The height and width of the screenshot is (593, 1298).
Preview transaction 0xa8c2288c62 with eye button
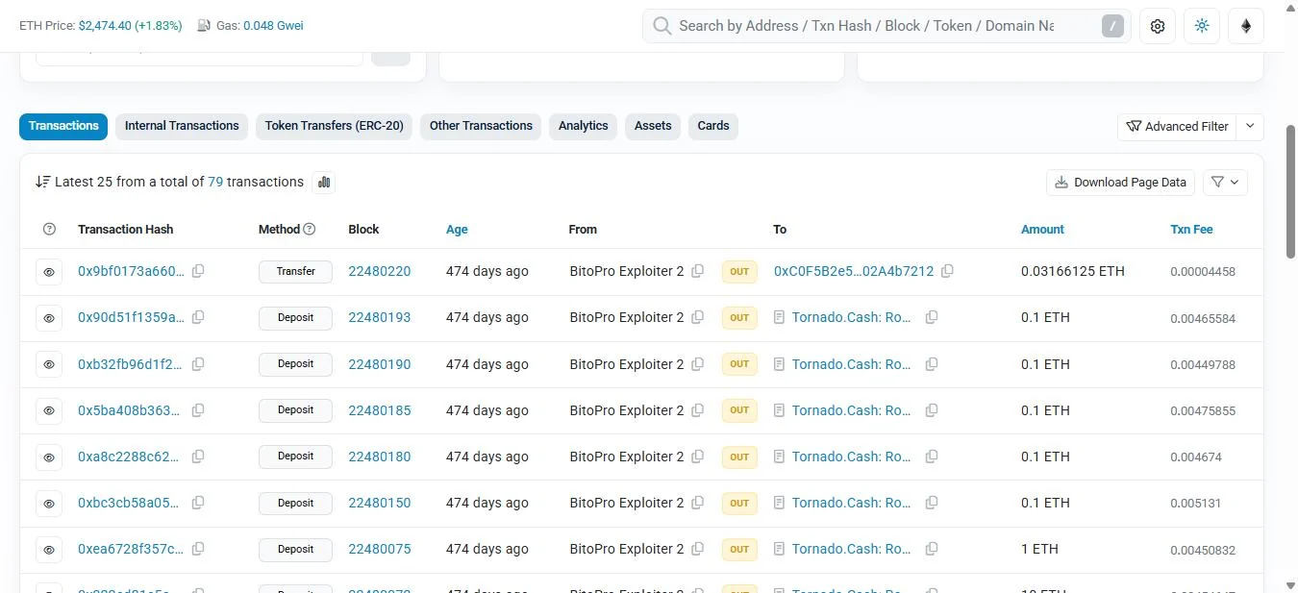(49, 457)
